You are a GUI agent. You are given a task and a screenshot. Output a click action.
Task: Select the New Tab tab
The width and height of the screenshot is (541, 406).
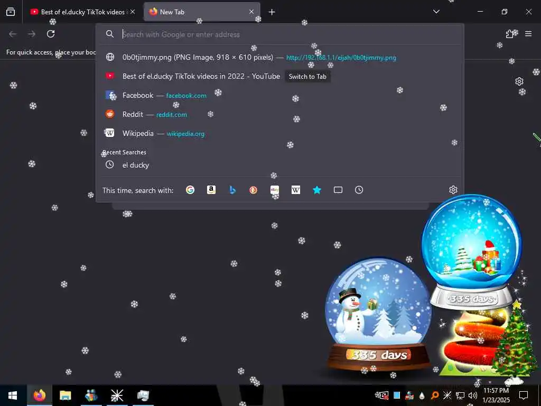202,12
